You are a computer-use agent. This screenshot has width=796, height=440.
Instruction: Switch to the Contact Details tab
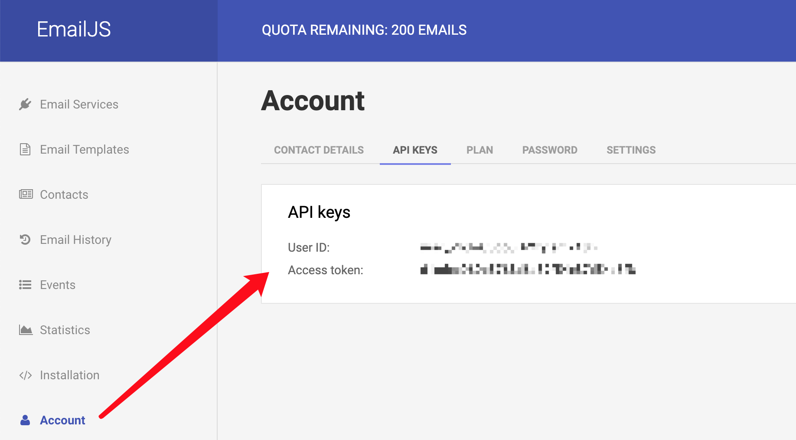tap(319, 150)
